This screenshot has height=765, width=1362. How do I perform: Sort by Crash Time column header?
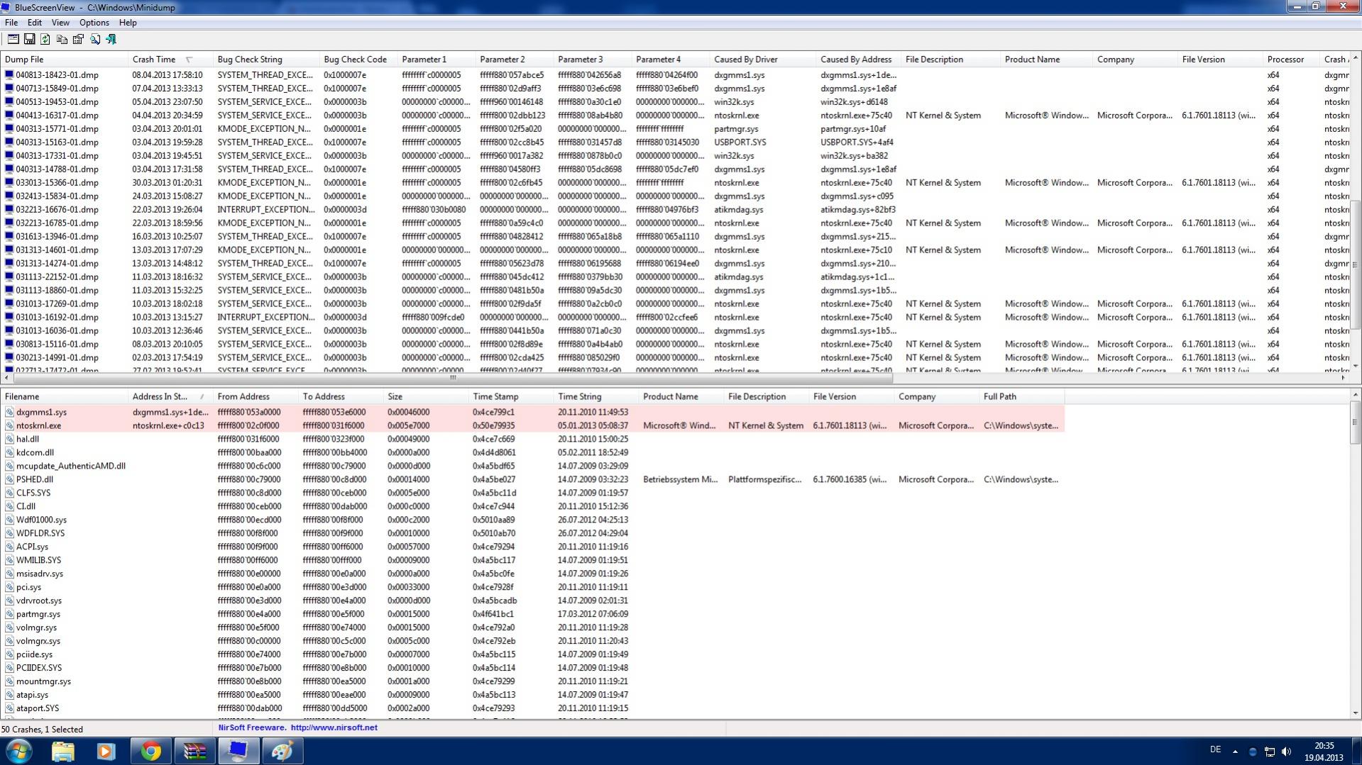coord(170,60)
